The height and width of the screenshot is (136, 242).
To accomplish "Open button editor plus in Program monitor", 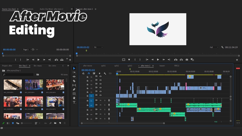I will coord(237,60).
